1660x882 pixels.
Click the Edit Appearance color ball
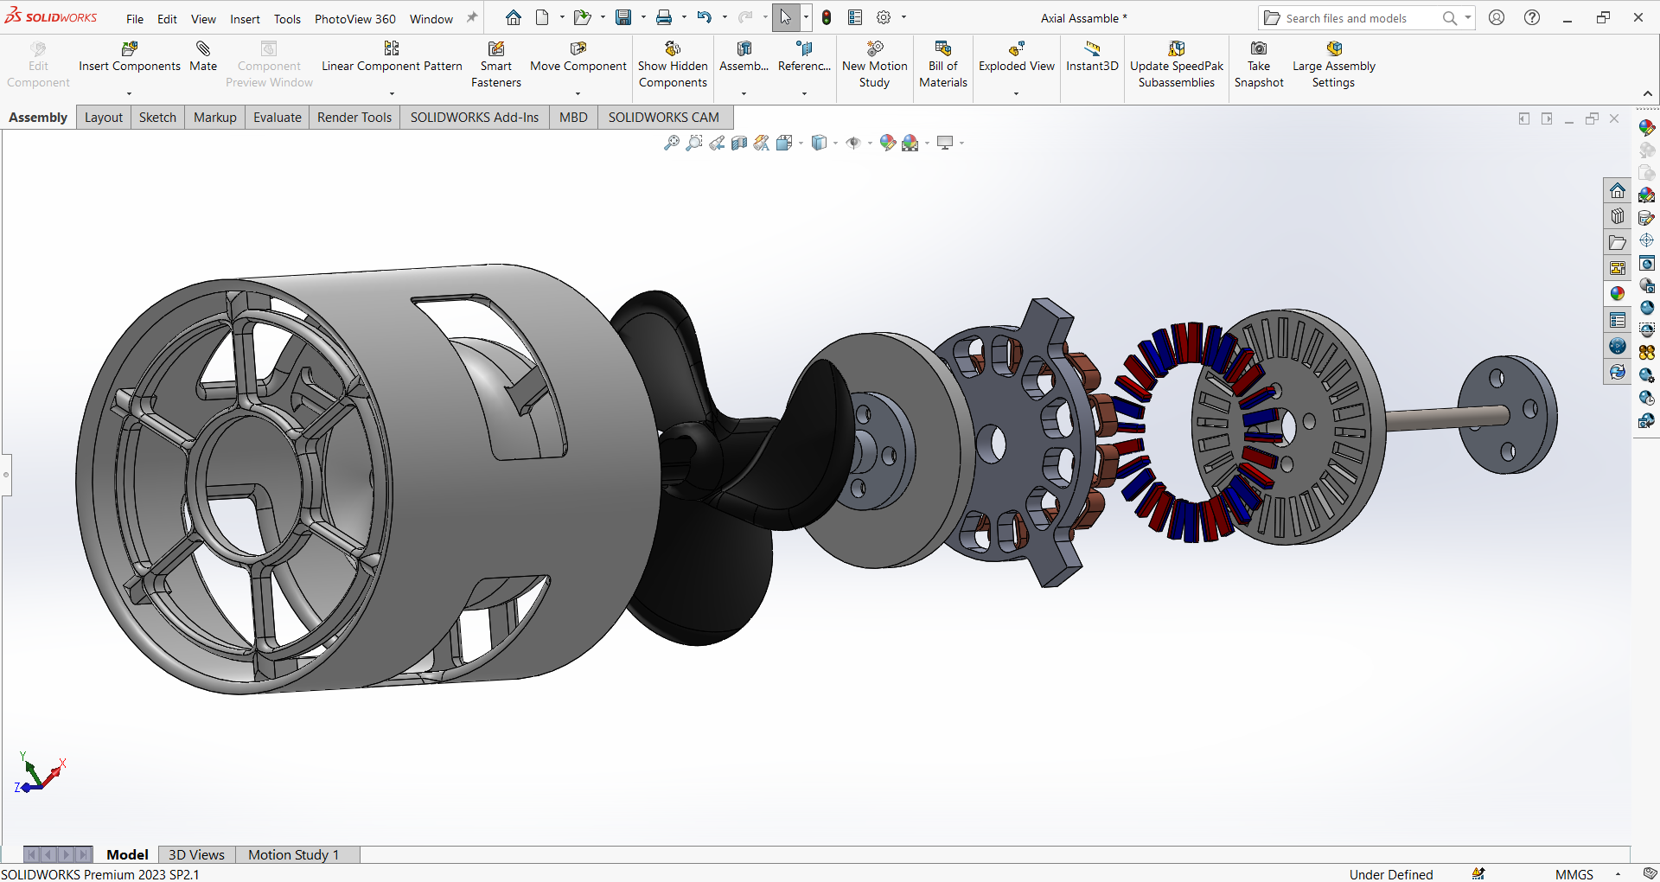887,144
